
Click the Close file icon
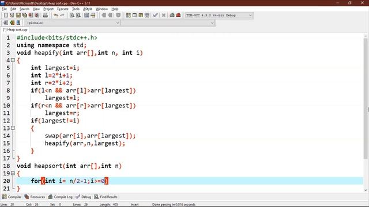pos(31,16)
